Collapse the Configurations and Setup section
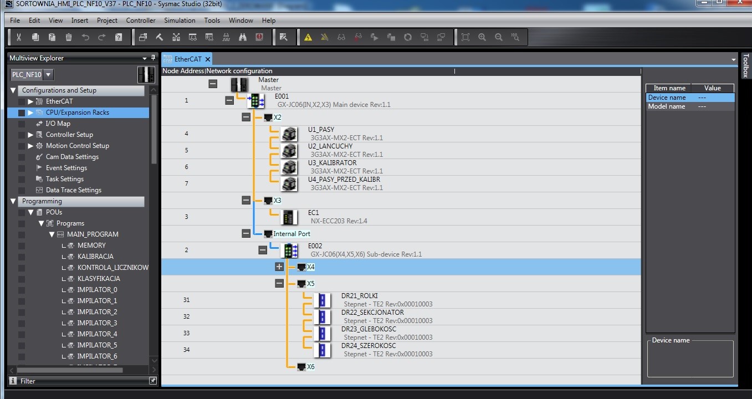 point(13,90)
